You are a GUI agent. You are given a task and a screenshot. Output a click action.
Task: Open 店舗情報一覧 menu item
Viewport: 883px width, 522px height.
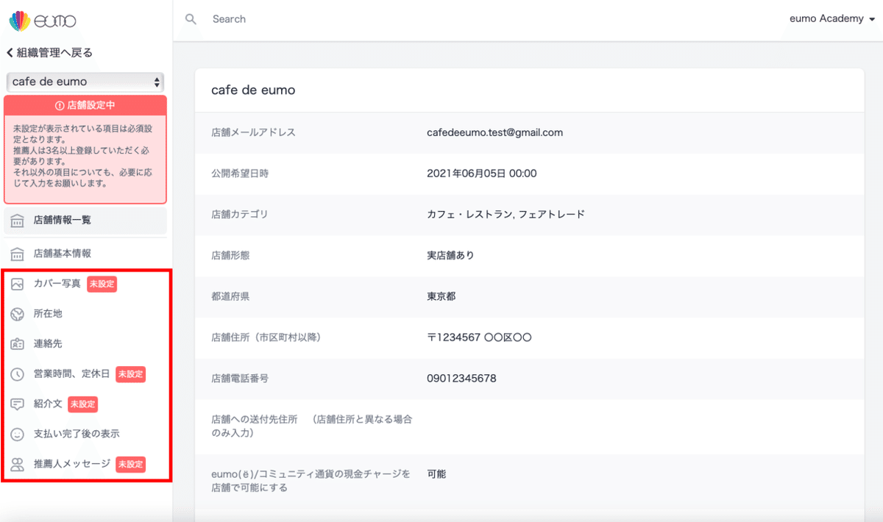[85, 221]
